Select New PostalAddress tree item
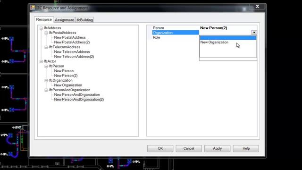 point(70,37)
